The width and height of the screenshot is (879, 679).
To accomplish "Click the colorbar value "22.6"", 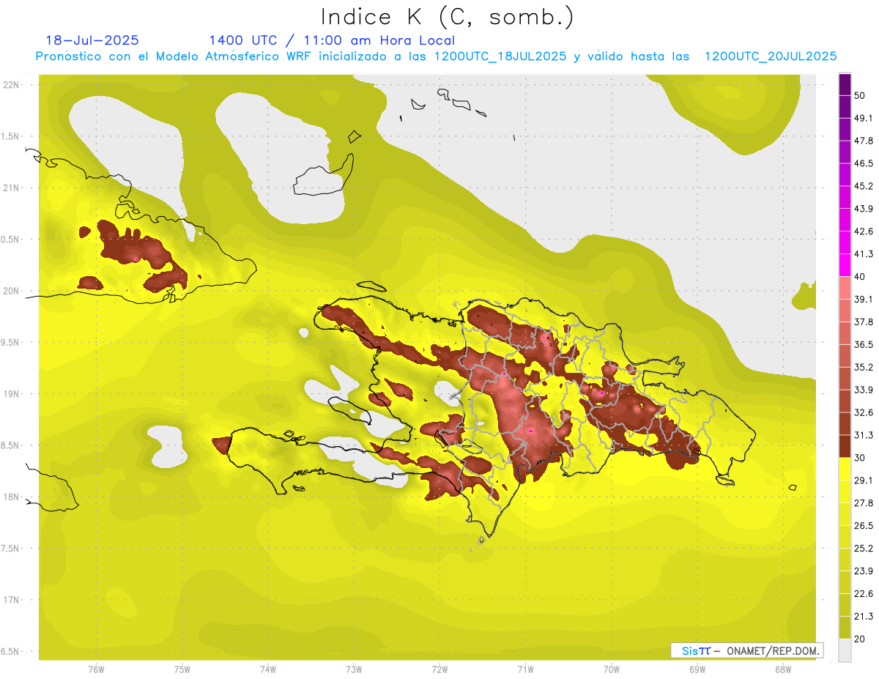I will point(864,593).
